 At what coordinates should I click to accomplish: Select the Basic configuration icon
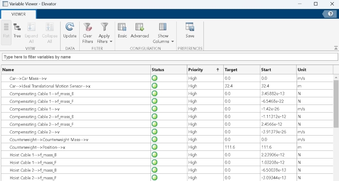click(122, 31)
